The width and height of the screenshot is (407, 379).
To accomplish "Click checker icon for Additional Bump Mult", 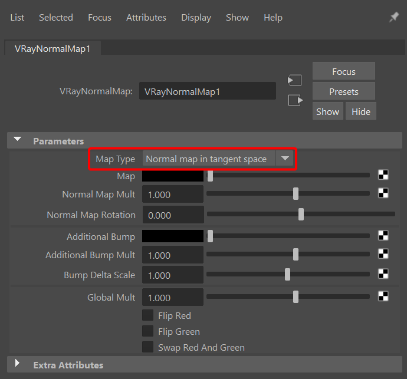I will [x=383, y=254].
